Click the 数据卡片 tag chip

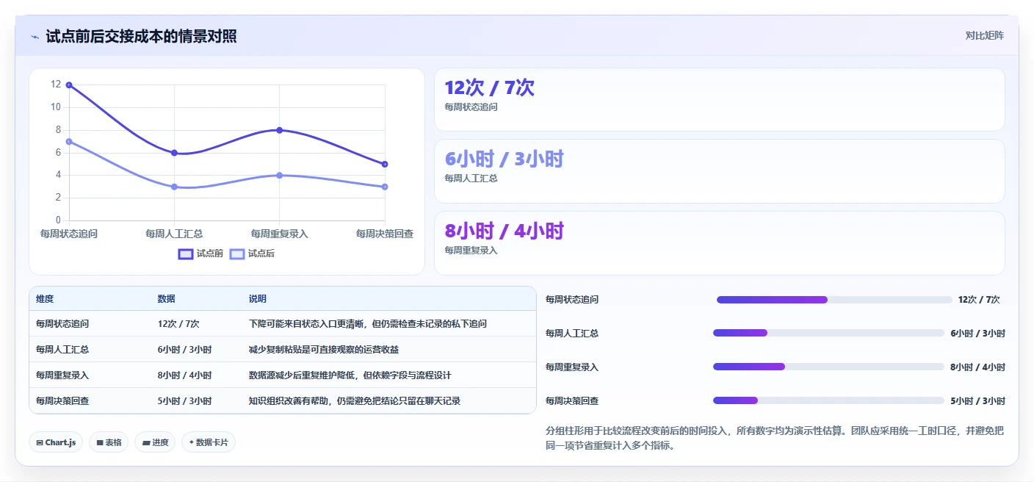click(209, 442)
